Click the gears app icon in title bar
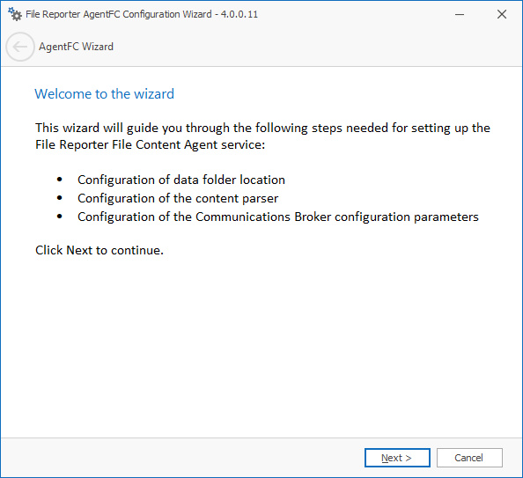Screen dimensions: 523x478 [x=15, y=14]
